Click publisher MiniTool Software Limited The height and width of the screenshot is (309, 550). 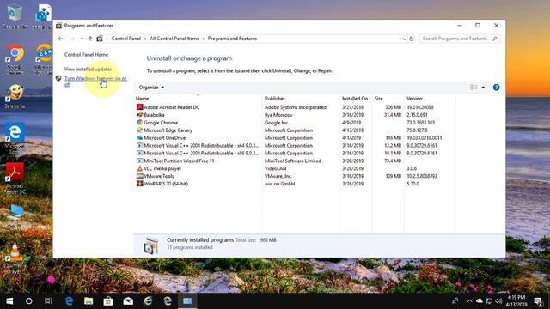pyautogui.click(x=293, y=161)
